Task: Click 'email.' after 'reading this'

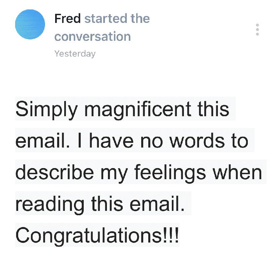Action: (x=157, y=204)
